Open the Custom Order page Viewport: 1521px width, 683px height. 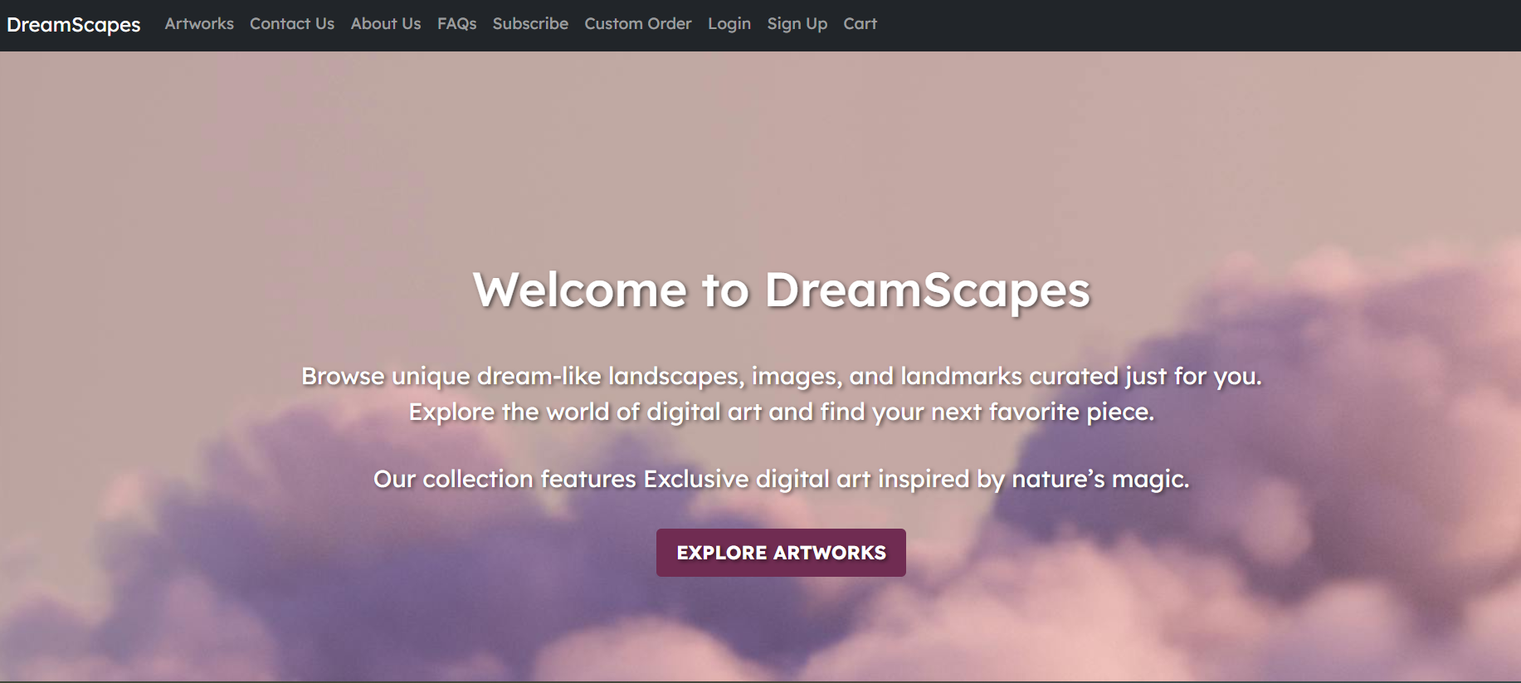tap(638, 24)
